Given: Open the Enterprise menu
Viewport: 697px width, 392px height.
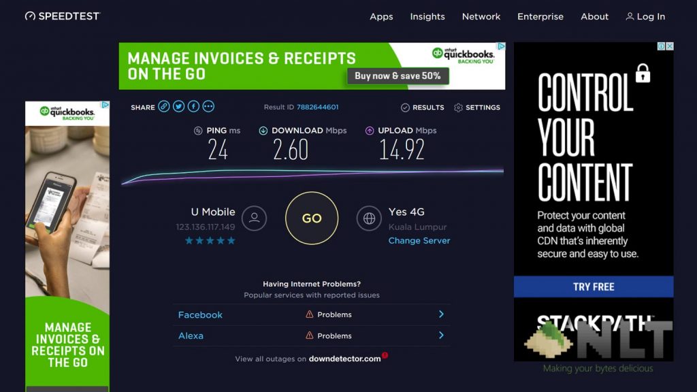Looking at the screenshot, I should (540, 16).
